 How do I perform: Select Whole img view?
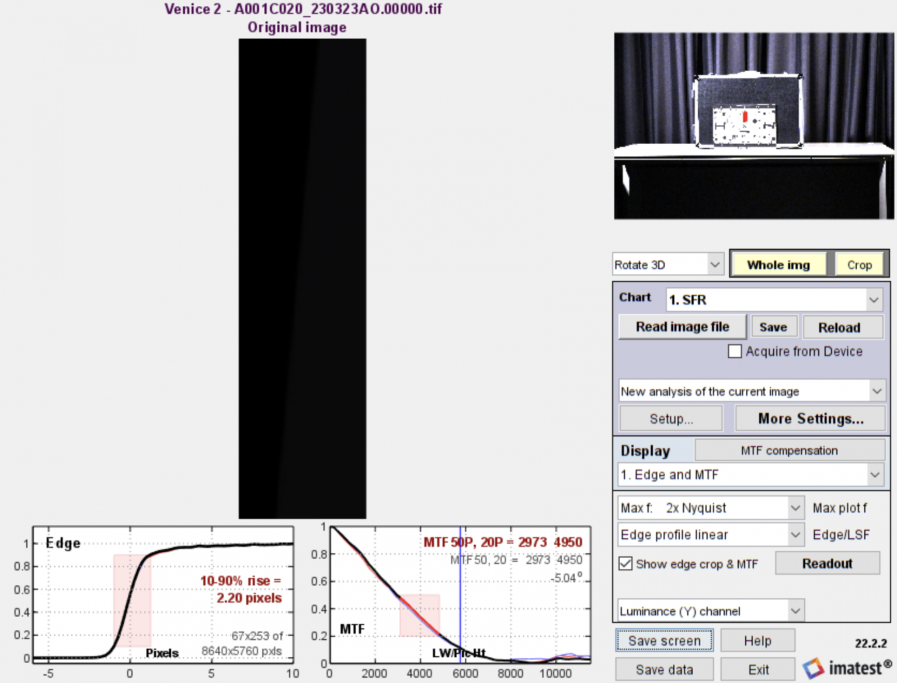pyautogui.click(x=779, y=264)
